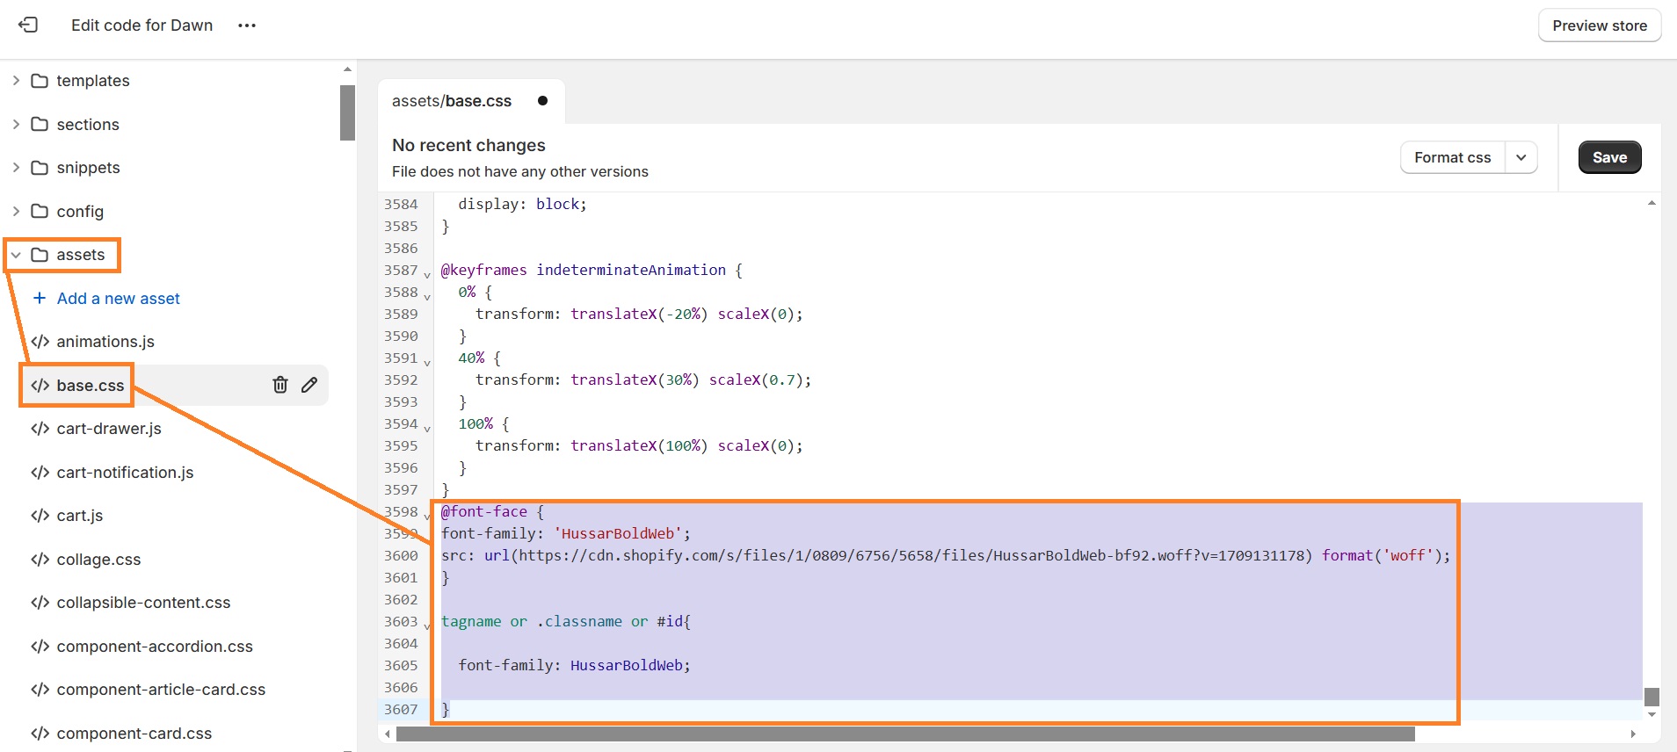Click the editor scroll left arrow

(388, 734)
